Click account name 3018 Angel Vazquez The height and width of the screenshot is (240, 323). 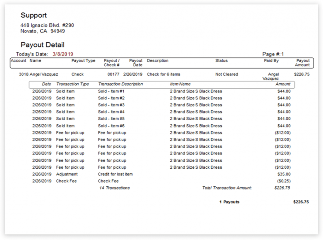click(x=38, y=75)
